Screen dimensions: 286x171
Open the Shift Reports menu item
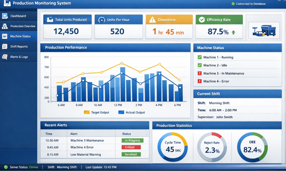[19, 47]
